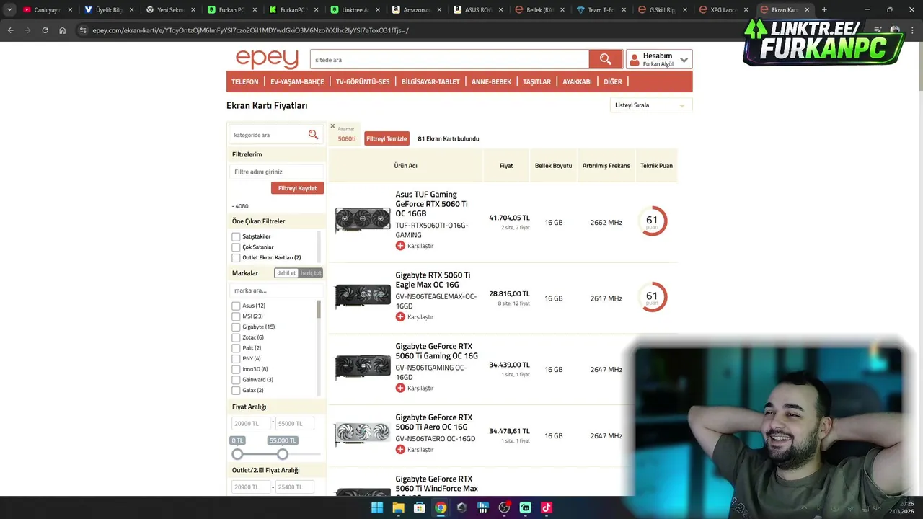Check the Satıştakiler filter checkbox
Viewport: 923px width, 519px height.
[x=236, y=236]
